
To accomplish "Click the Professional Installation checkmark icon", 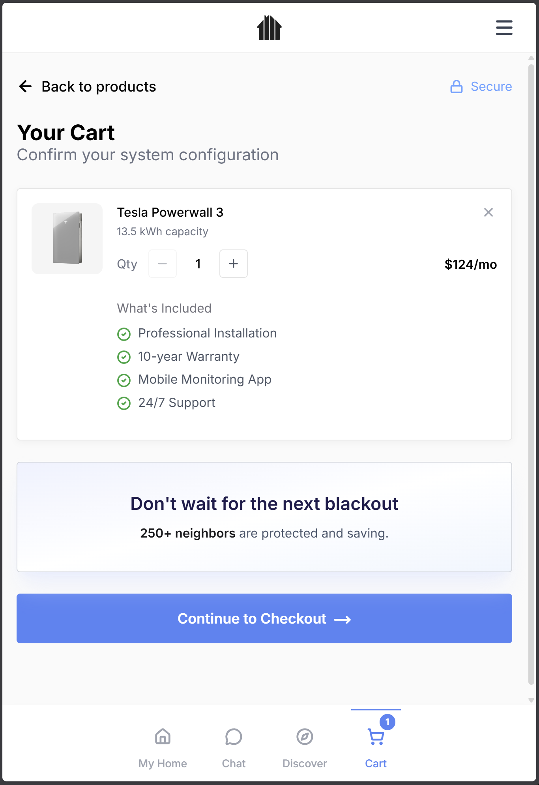I will [124, 334].
